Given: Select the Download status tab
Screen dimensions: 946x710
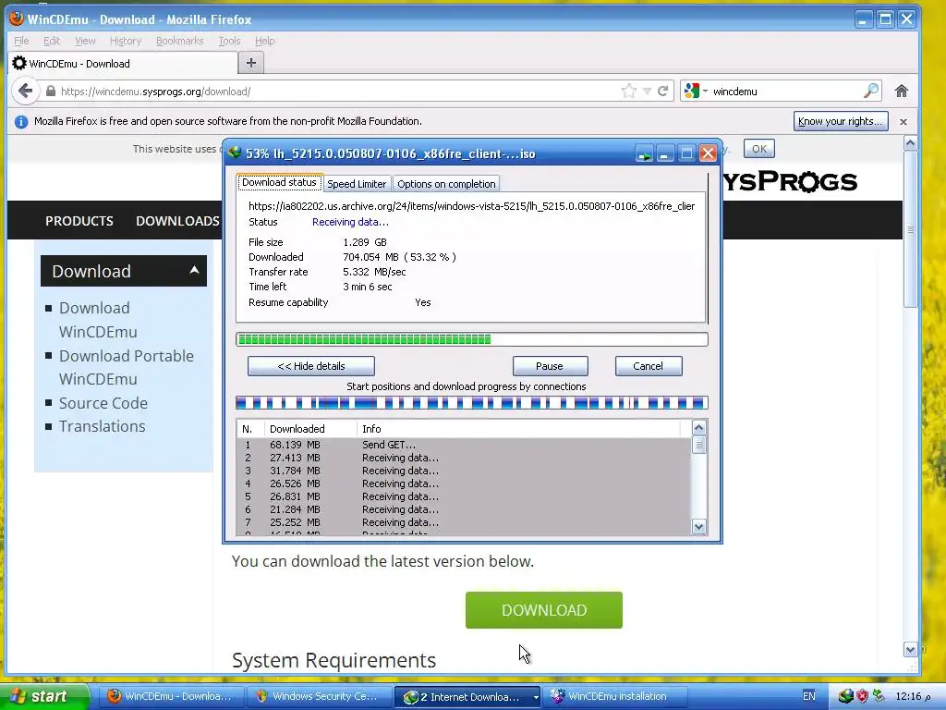Looking at the screenshot, I should (x=279, y=182).
